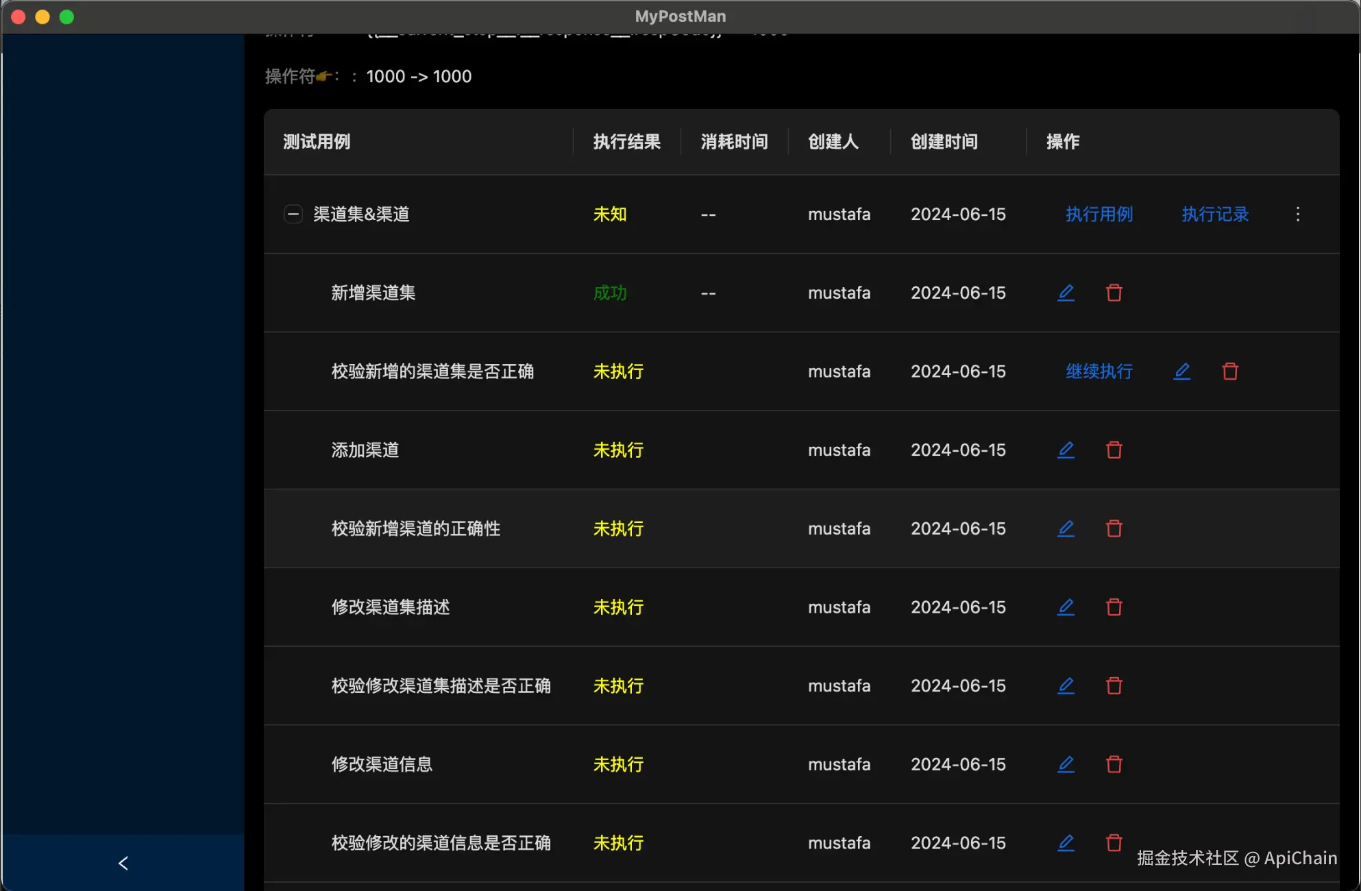Click macOS green fullscreen window button
This screenshot has height=891, width=1361.
point(66,16)
